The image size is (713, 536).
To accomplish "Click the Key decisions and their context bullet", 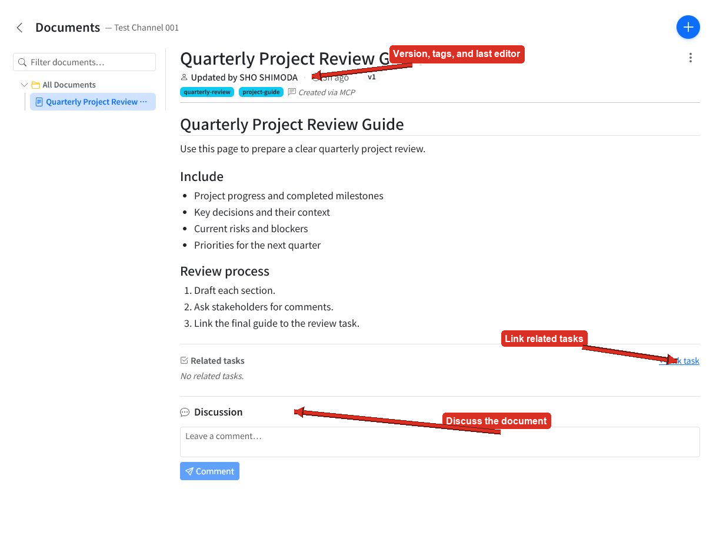I will point(262,212).
